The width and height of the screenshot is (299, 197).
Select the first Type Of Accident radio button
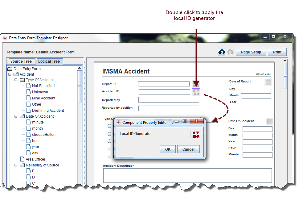(x=109, y=126)
